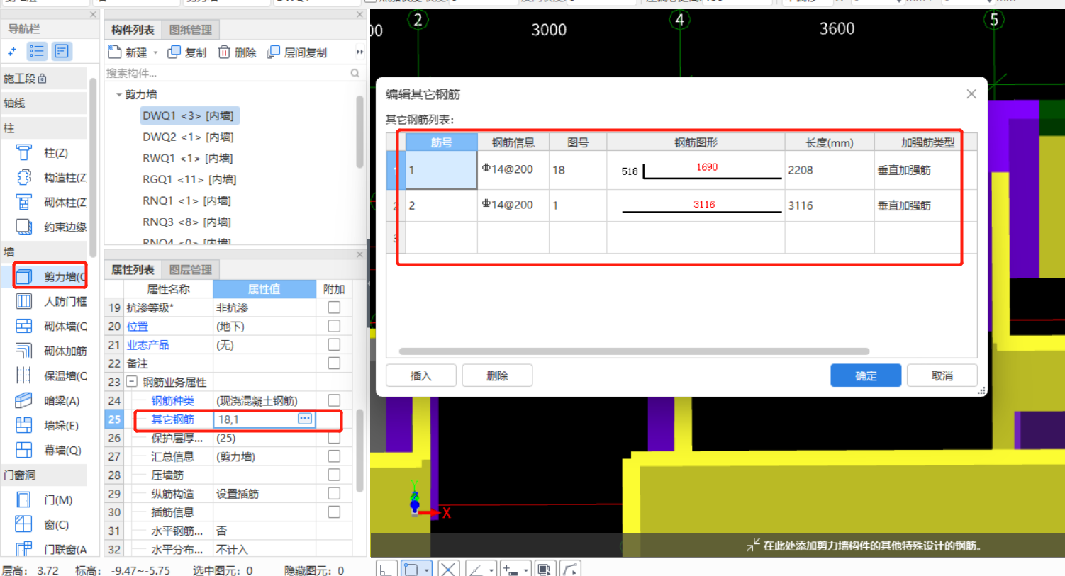Select 幕墙(Q) curtain wall item
Screen dimensions: 1065x576
(47, 451)
